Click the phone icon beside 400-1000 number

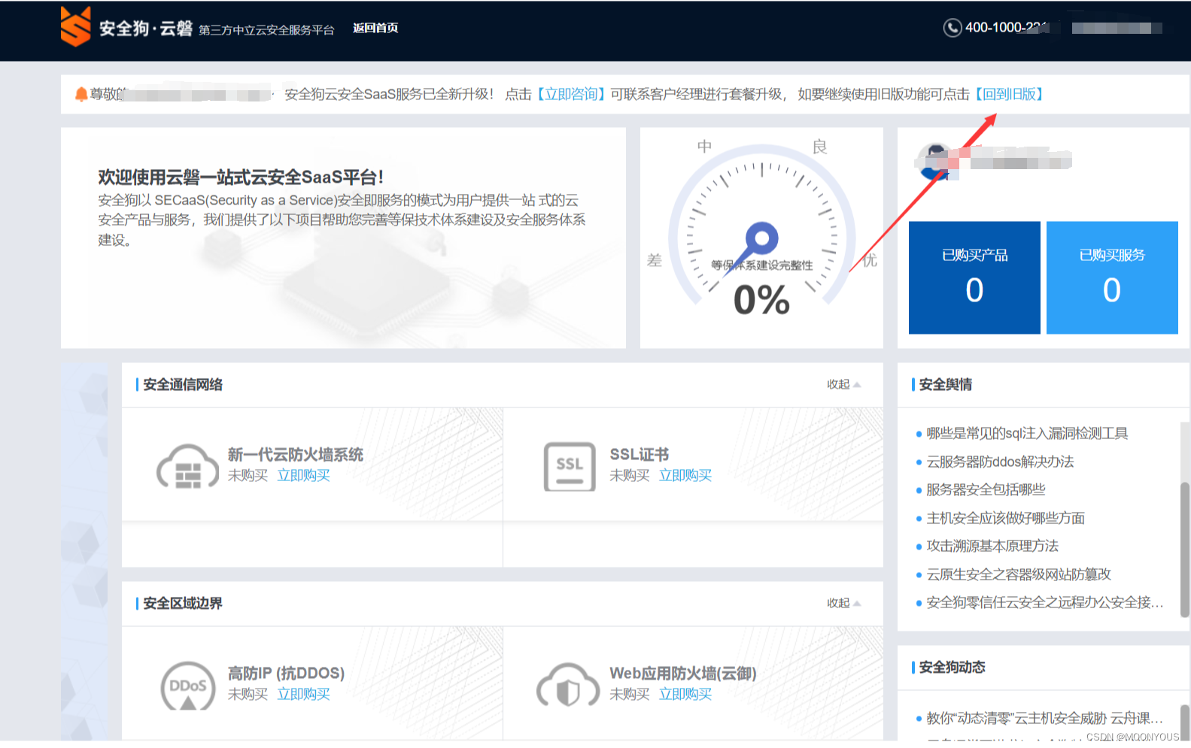click(952, 28)
